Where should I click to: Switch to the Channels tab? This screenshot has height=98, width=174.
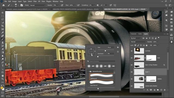click(x=133, y=34)
